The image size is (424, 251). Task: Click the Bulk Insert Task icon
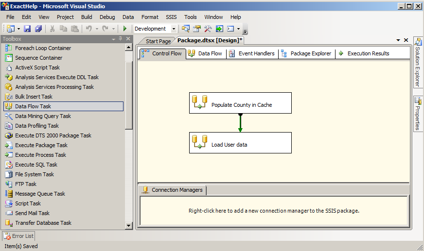(x=9, y=97)
